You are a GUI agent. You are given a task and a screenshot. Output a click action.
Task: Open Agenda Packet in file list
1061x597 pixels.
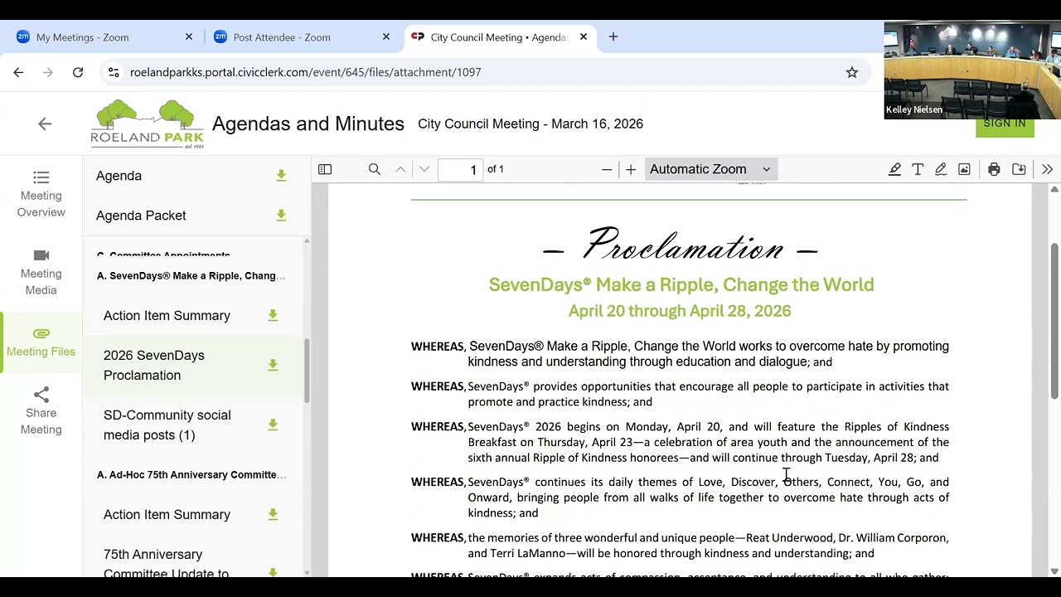point(141,216)
